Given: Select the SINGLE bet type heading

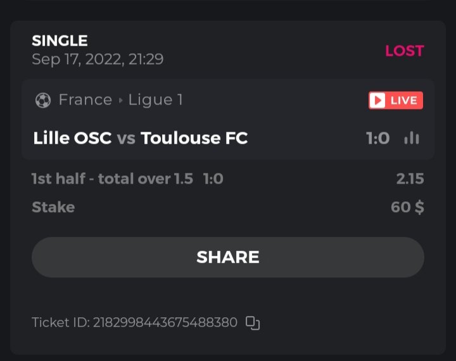Looking at the screenshot, I should coord(60,41).
